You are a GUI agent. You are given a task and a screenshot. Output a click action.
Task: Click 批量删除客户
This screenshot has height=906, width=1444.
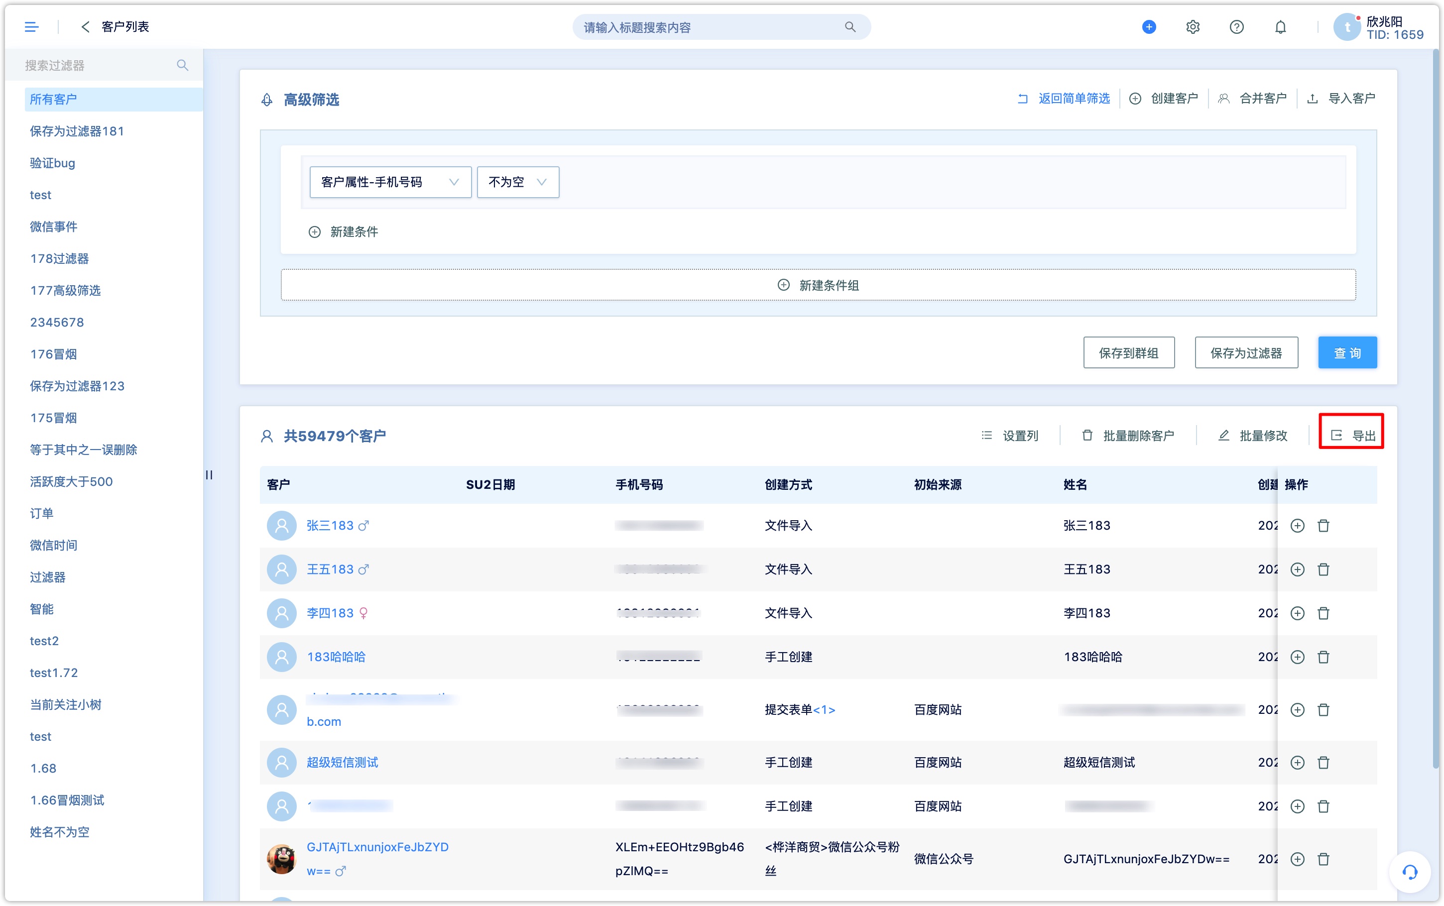click(1128, 436)
